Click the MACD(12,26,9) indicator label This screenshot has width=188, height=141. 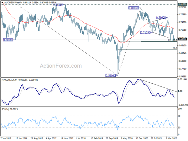[x=9, y=80]
